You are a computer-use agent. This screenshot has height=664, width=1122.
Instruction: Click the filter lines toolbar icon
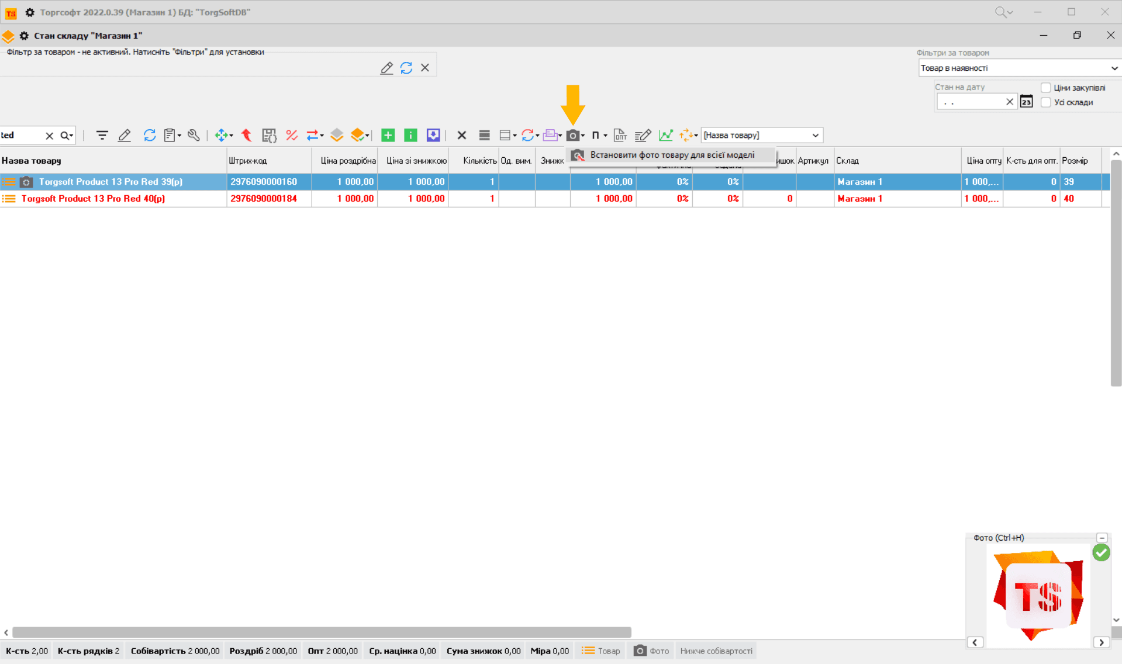(x=102, y=135)
